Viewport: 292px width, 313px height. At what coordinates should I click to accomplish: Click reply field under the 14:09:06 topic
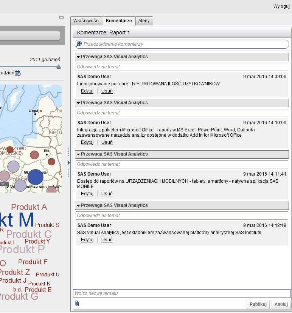[x=182, y=67]
